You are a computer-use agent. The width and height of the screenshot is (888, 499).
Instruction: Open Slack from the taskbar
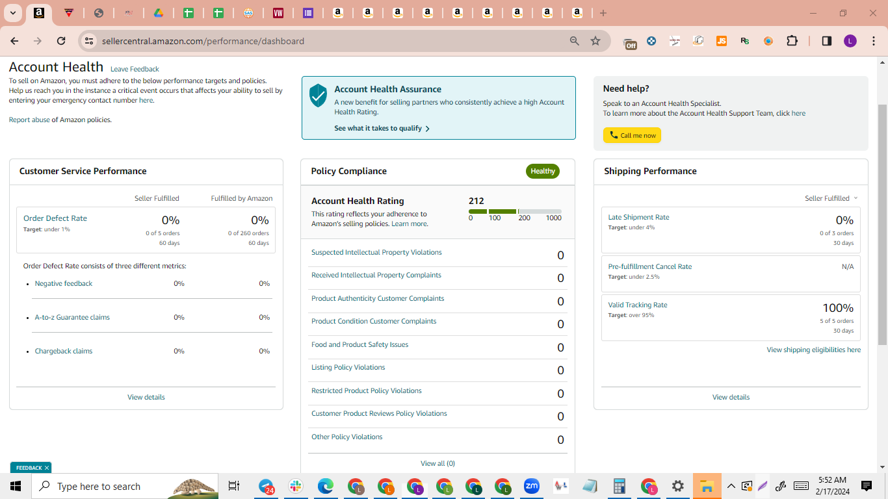(x=296, y=486)
